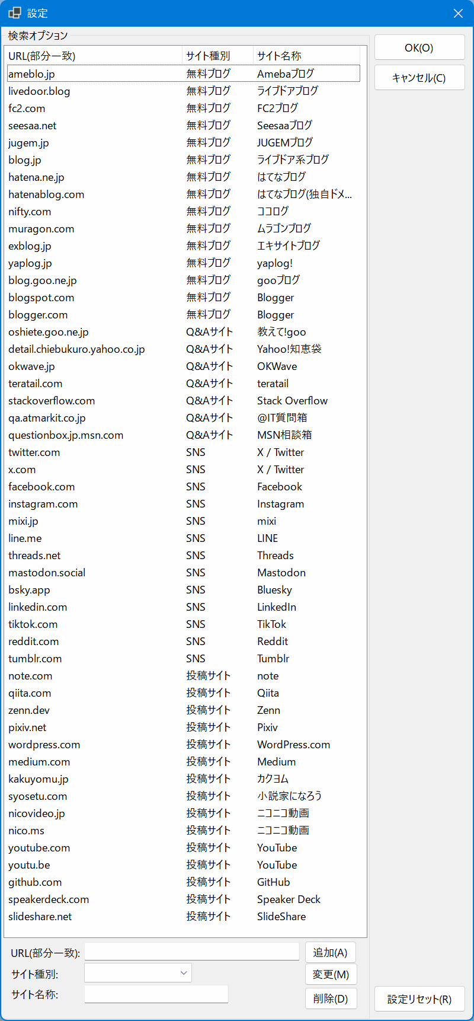Select the hatena.ne.jp row
This screenshot has width=474, height=1021.
(x=183, y=177)
